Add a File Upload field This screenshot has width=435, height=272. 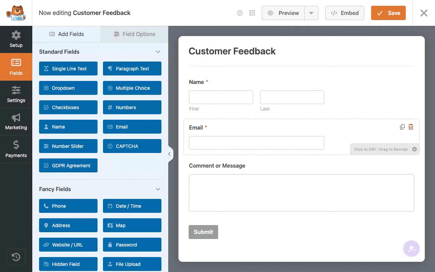(x=132, y=264)
